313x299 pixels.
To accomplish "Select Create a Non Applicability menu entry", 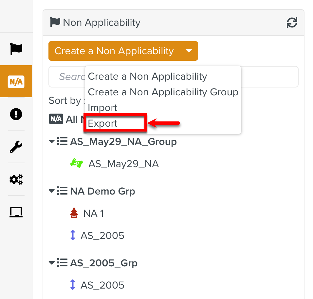I will tap(147, 76).
